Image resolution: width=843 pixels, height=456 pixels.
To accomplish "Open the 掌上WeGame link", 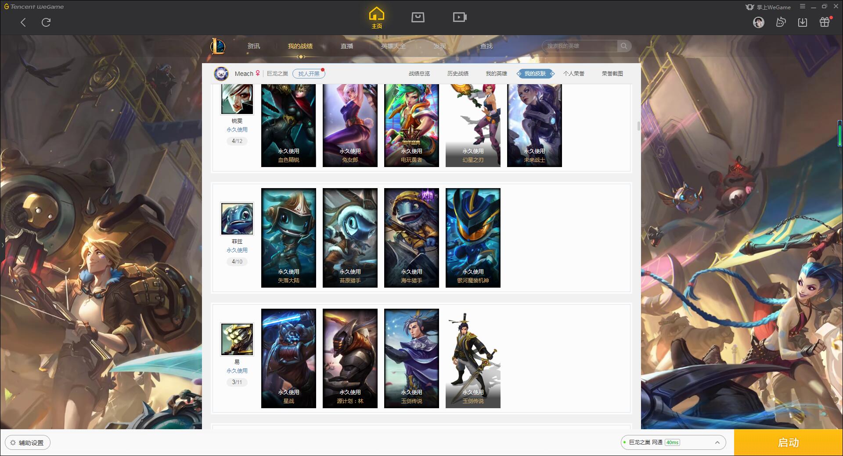I will pyautogui.click(x=768, y=7).
